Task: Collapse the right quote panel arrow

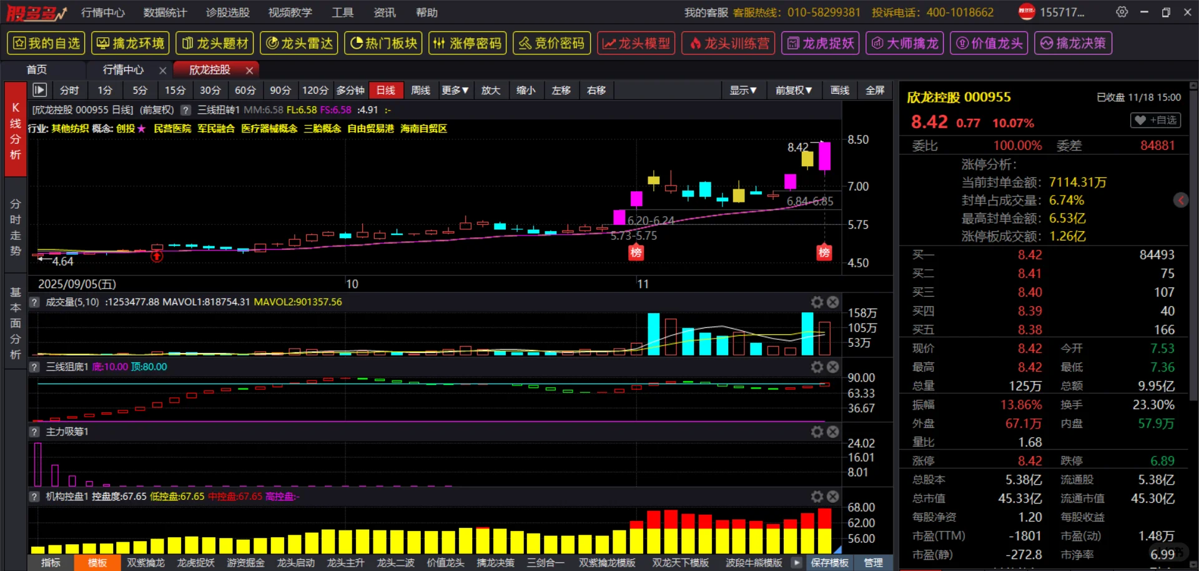Action: (1180, 200)
